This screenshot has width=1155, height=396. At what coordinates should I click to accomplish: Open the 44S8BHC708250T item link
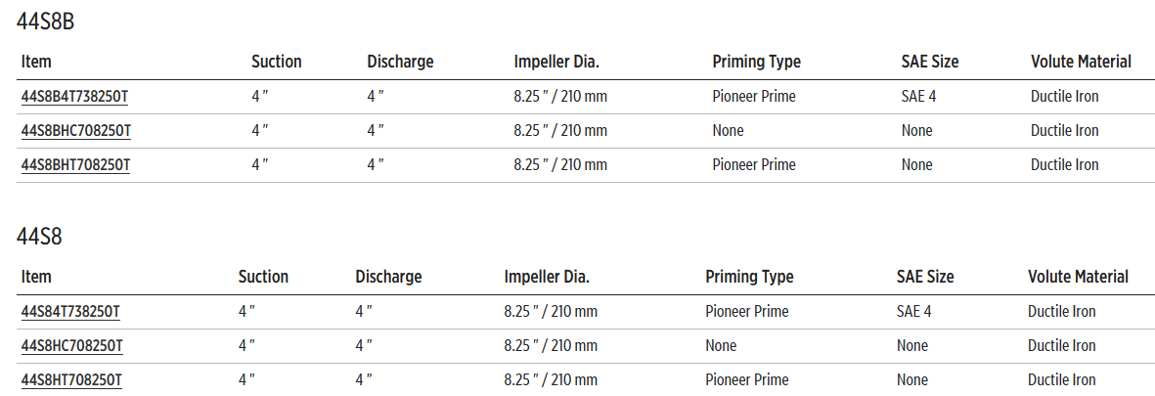tap(76, 131)
